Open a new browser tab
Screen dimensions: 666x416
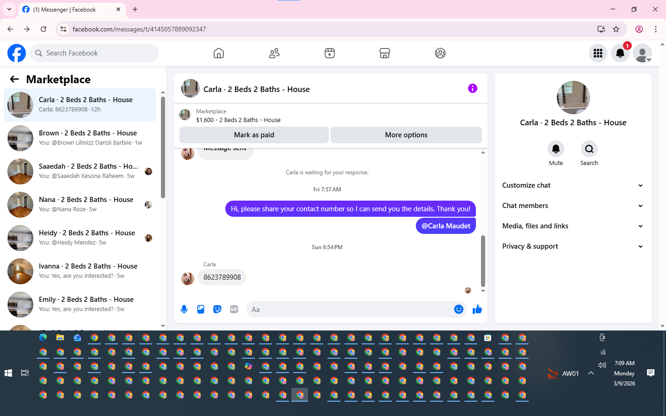pos(135,9)
